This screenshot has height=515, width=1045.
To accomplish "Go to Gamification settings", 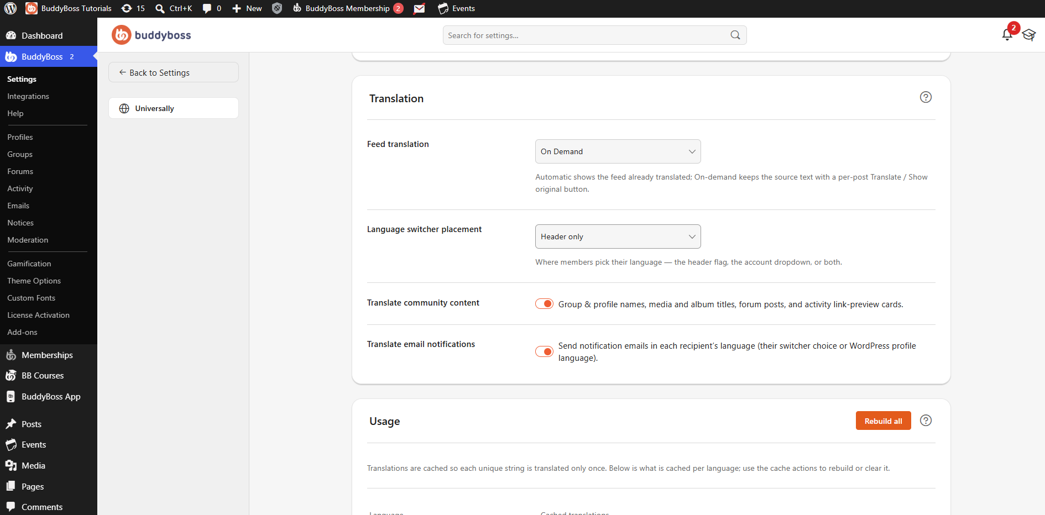I will click(29, 264).
